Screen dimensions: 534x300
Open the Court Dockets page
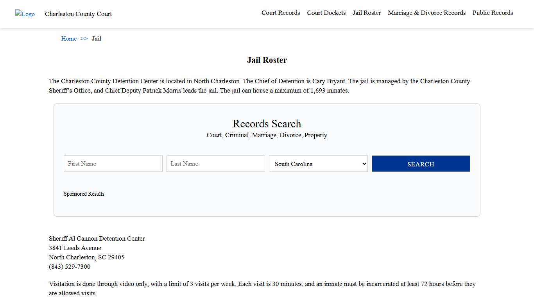(x=326, y=12)
